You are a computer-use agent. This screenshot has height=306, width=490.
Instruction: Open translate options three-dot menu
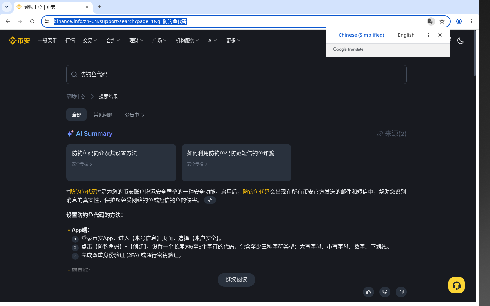click(428, 35)
